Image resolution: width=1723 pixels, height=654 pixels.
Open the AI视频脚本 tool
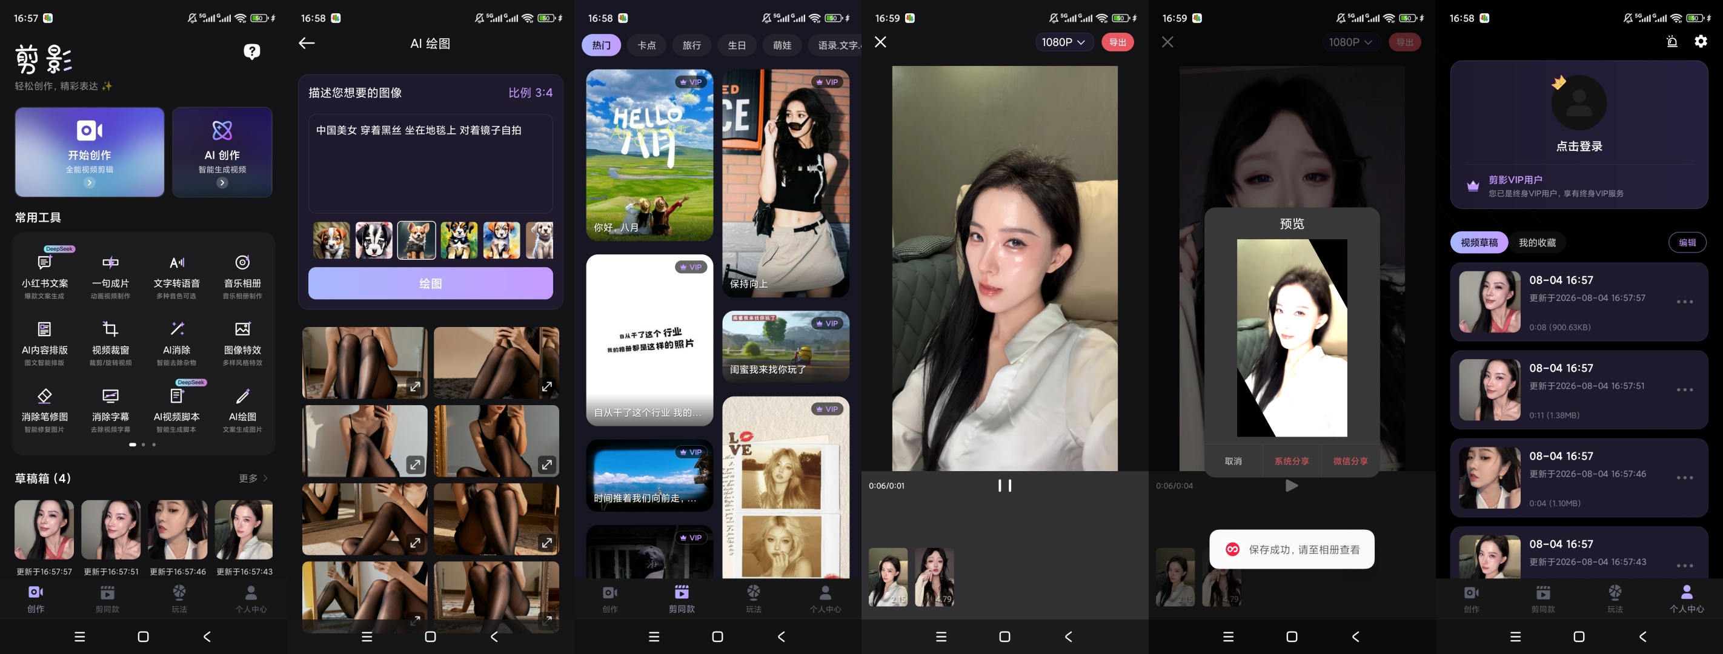176,411
